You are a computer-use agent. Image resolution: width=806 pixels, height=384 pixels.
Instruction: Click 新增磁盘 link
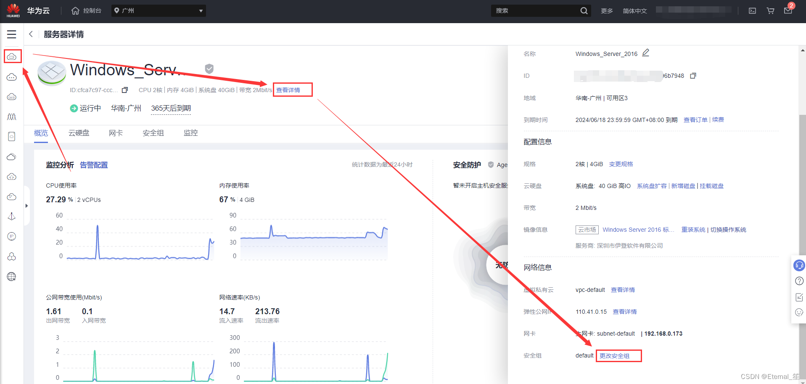pyautogui.click(x=683, y=186)
